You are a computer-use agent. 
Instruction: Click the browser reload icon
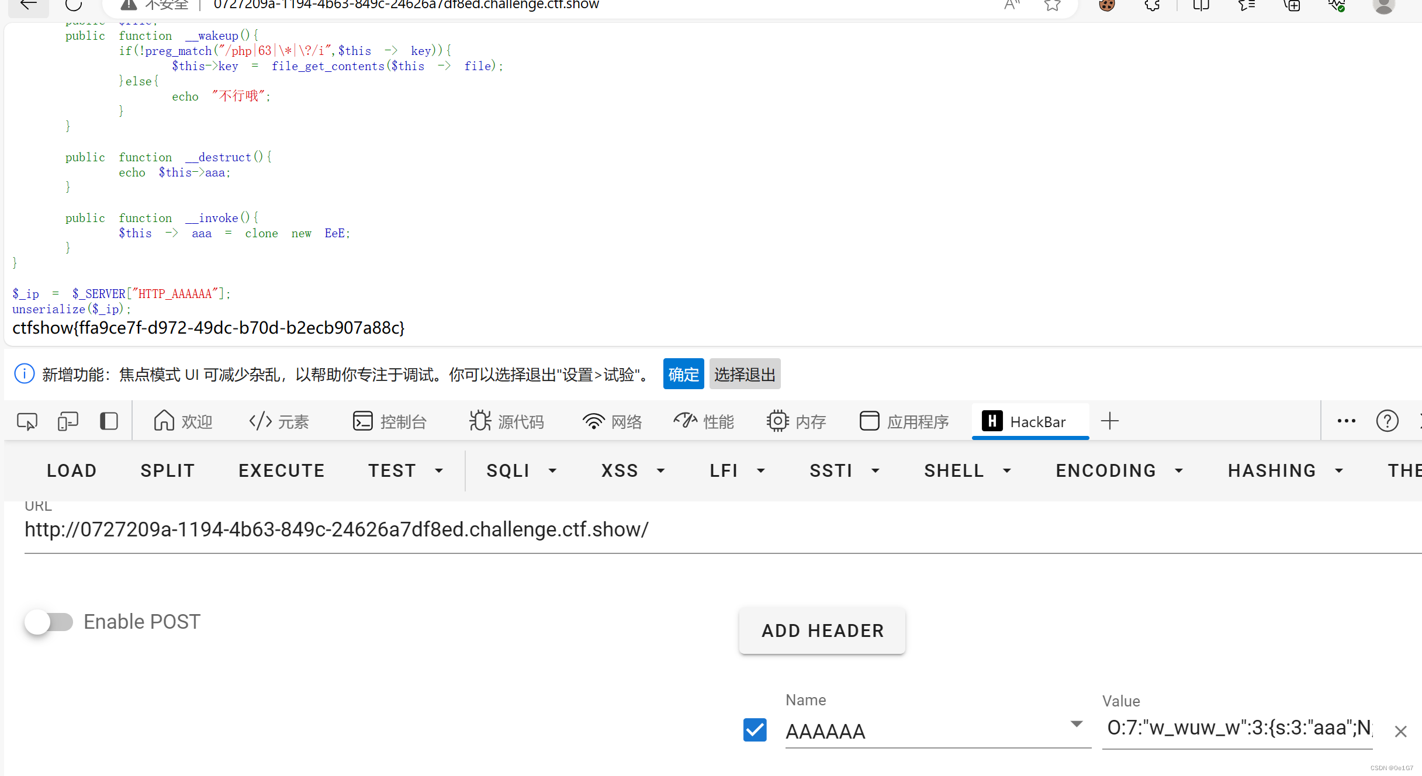(72, 5)
